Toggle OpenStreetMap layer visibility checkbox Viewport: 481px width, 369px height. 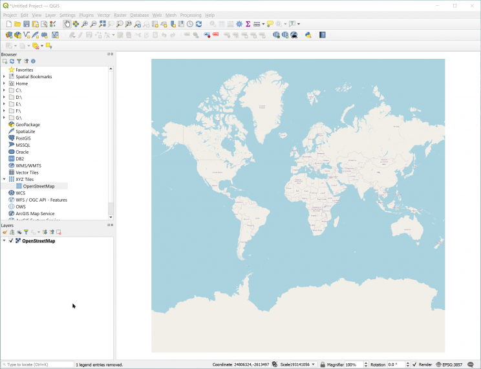11,240
